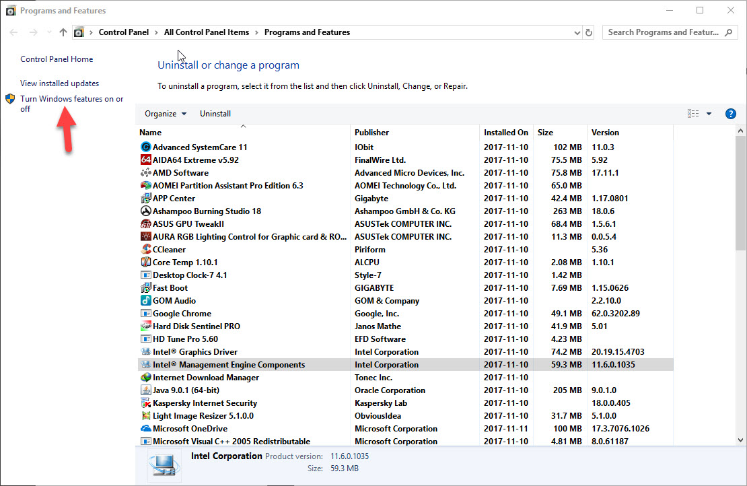Click the 62.0.3202.89 version cell
Viewport: 747px width, 486px height.
(616, 314)
